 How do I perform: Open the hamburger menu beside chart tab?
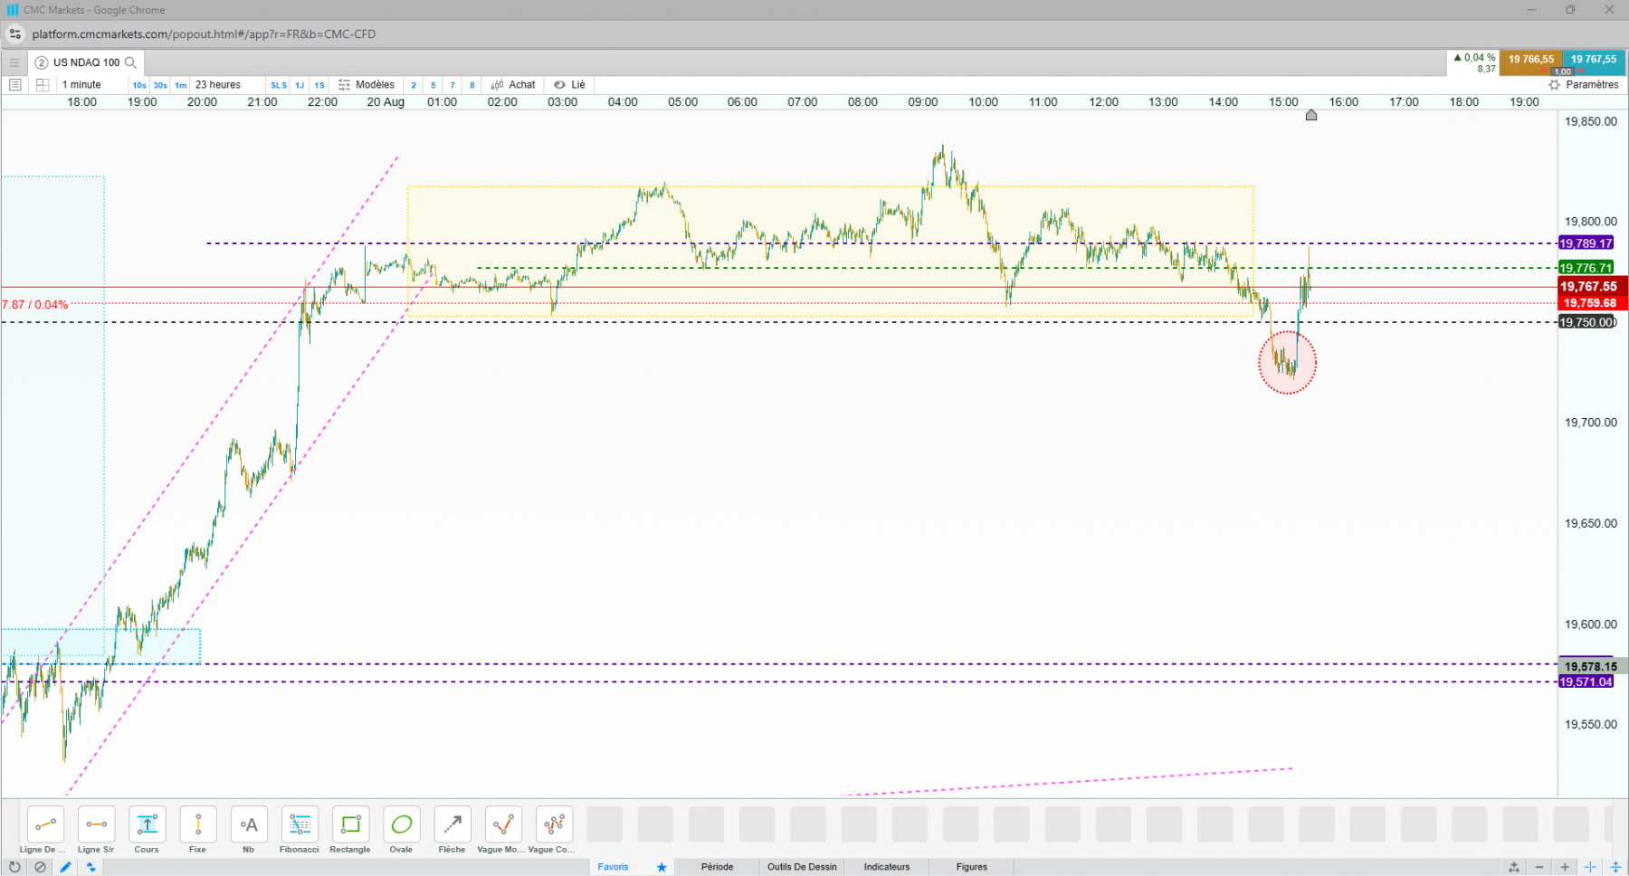click(14, 62)
